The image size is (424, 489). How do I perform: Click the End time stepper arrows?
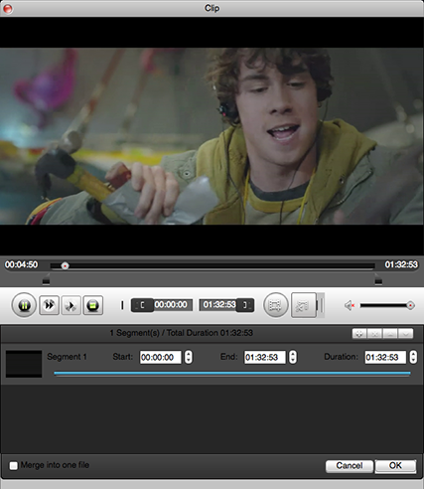(293, 357)
